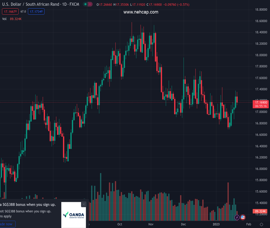Click the Nov label on time axis
The image size is (270, 228).
point(151,224)
